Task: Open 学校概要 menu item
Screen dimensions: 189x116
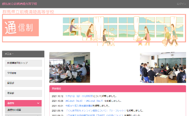Action: click(23, 73)
